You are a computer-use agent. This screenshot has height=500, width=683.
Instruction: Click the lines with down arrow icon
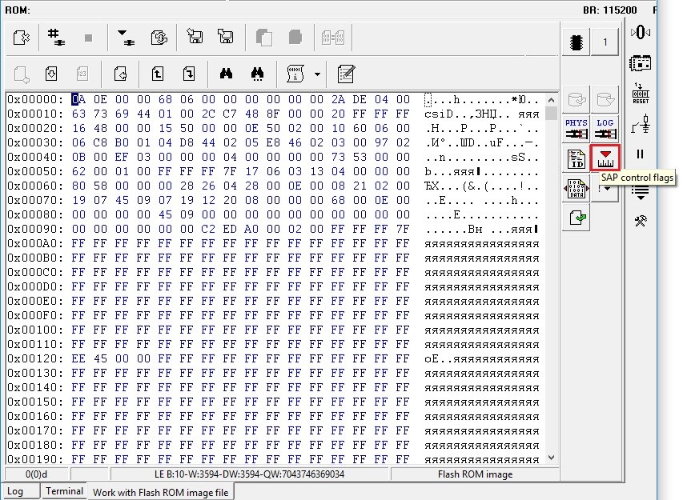[x=641, y=193]
